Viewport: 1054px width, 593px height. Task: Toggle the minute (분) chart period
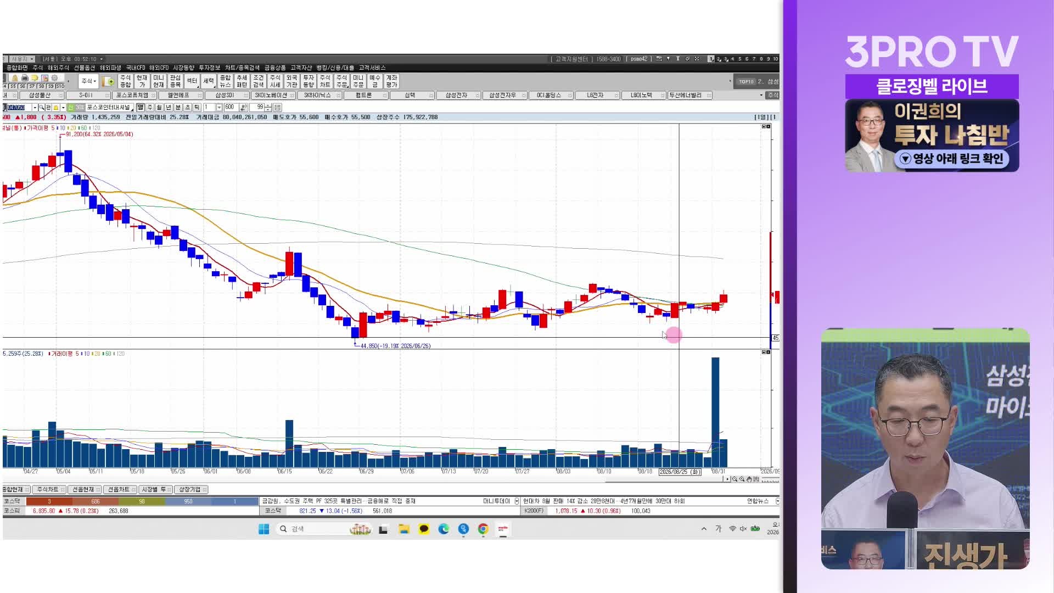coord(178,107)
